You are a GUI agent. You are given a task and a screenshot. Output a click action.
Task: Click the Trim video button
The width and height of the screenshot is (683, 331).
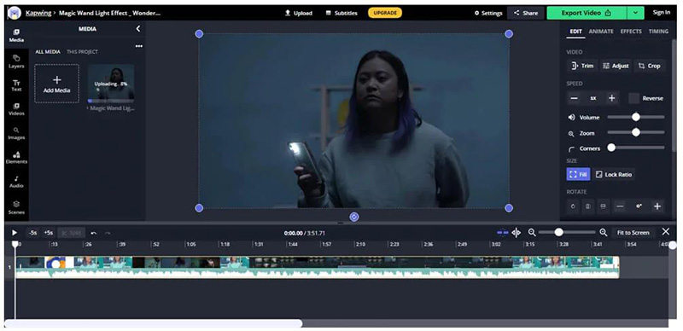tap(582, 66)
